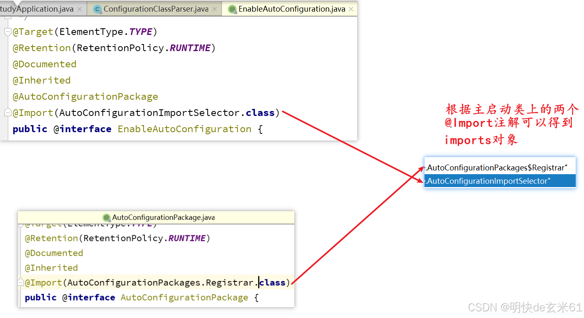584x318 pixels.
Task: Click RUNTIME in EnableAutoConfiguration.java
Action: 190,48
